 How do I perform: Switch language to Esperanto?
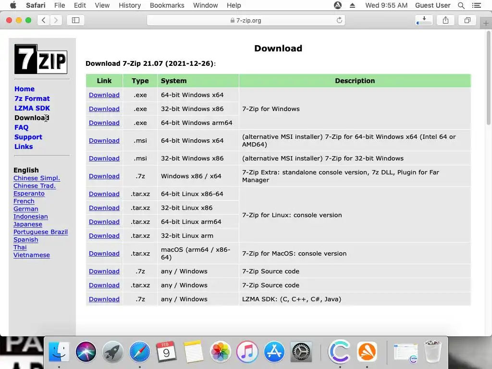tap(29, 193)
